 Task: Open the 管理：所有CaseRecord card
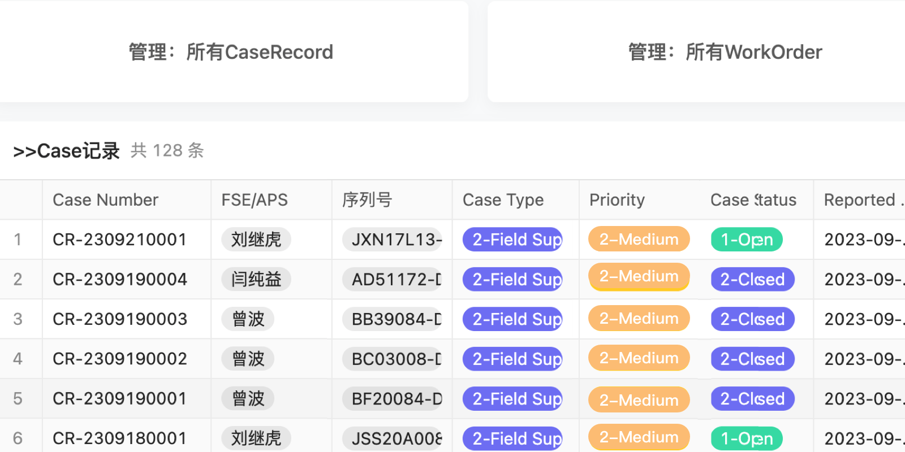coord(231,52)
